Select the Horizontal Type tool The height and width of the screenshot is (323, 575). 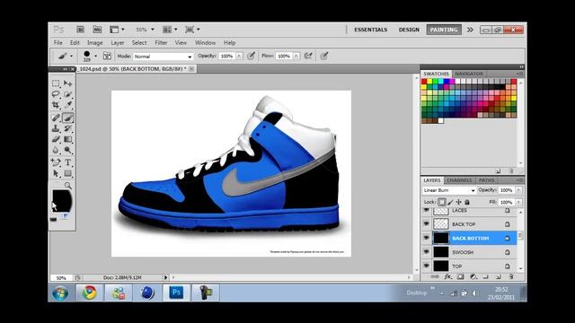68,162
